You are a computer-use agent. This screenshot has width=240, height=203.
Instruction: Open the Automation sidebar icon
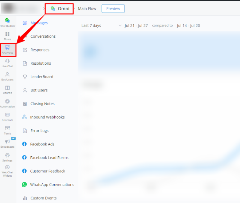pyautogui.click(x=7, y=103)
